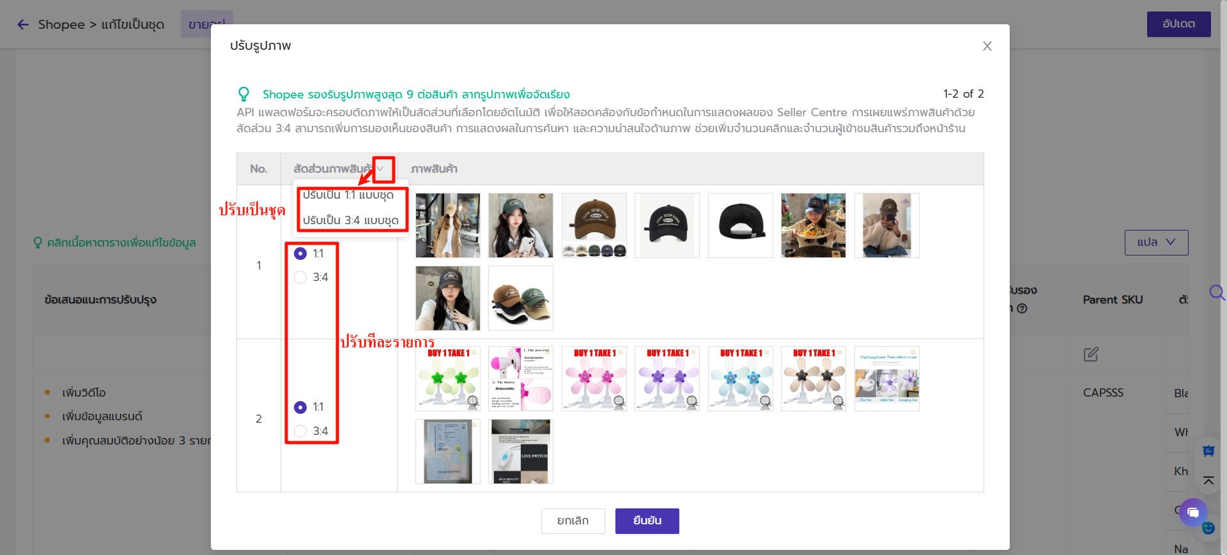Click เพิ่มข้อมูลแบรนด์ suggestion item
This screenshot has width=1227, height=555.
(x=102, y=416)
